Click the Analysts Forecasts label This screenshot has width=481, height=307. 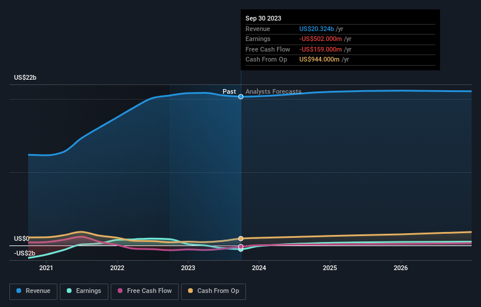click(x=274, y=91)
